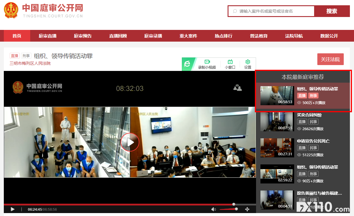This screenshot has height=216, width=354.
Task: Mute the video with the speaker icon
Action: [214, 209]
